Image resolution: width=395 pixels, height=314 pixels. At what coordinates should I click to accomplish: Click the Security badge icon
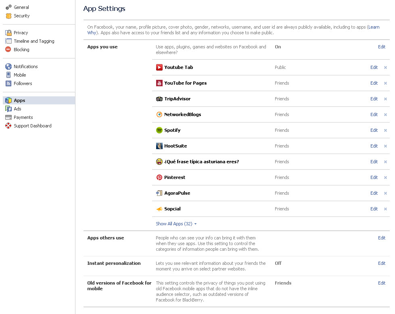8,16
